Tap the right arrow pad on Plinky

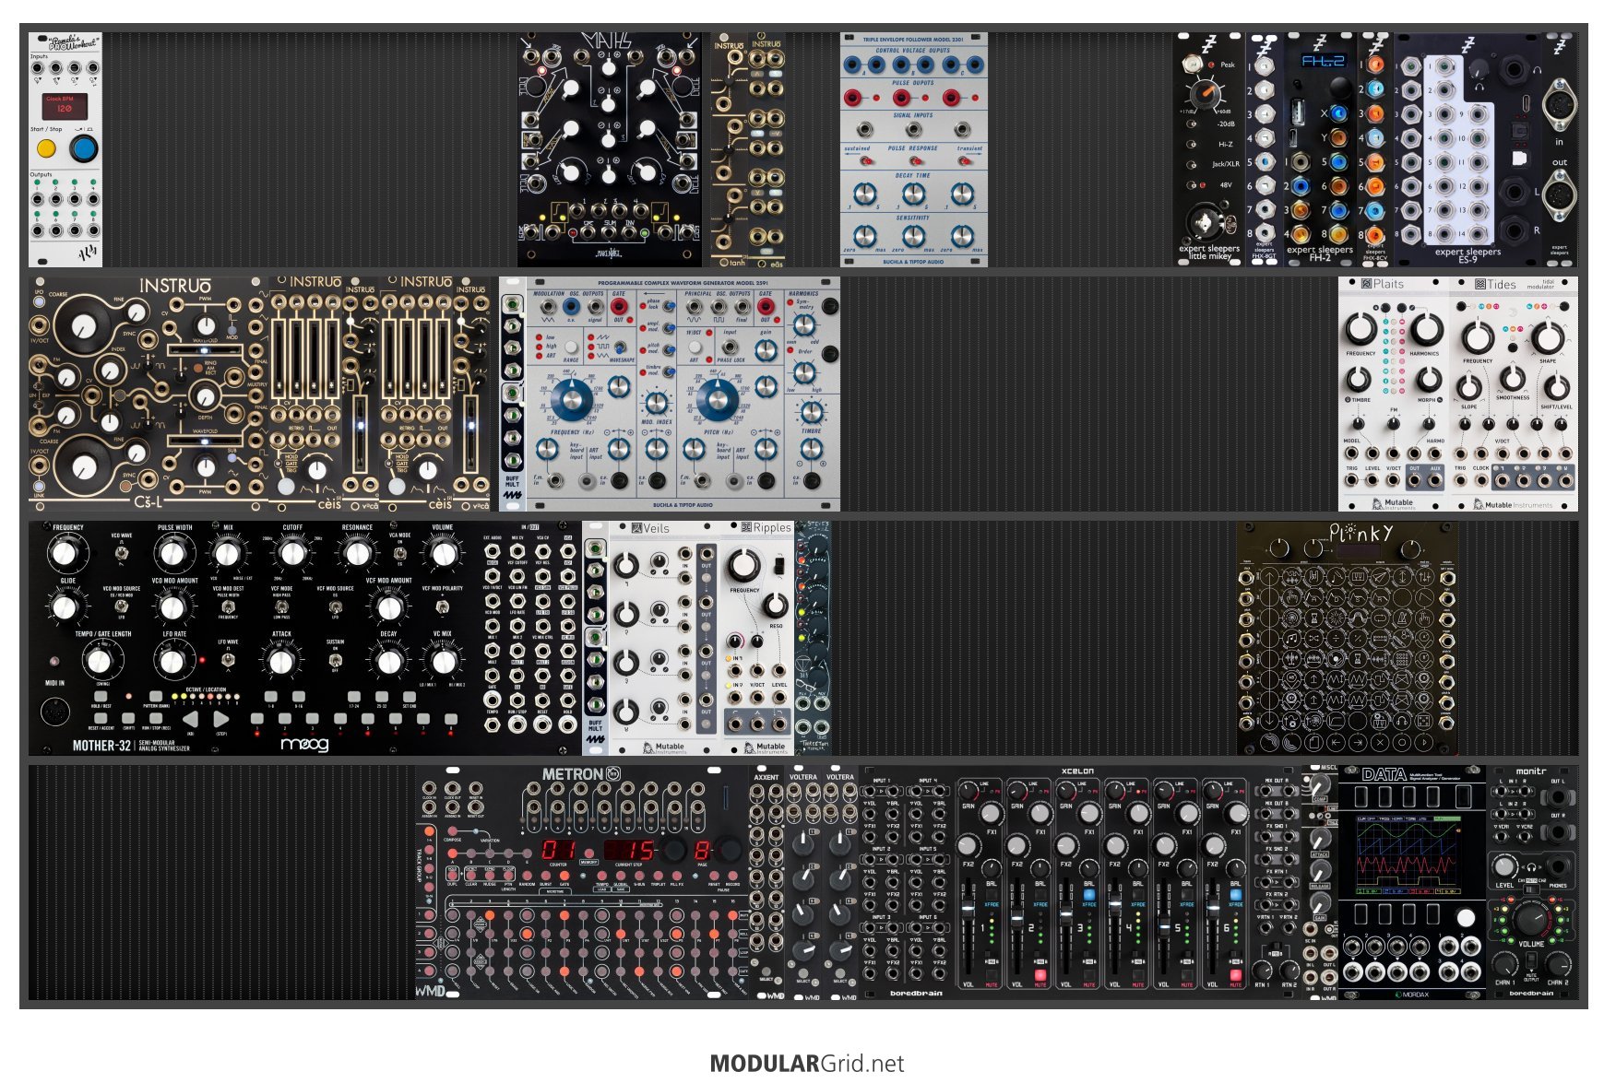pos(1358,741)
